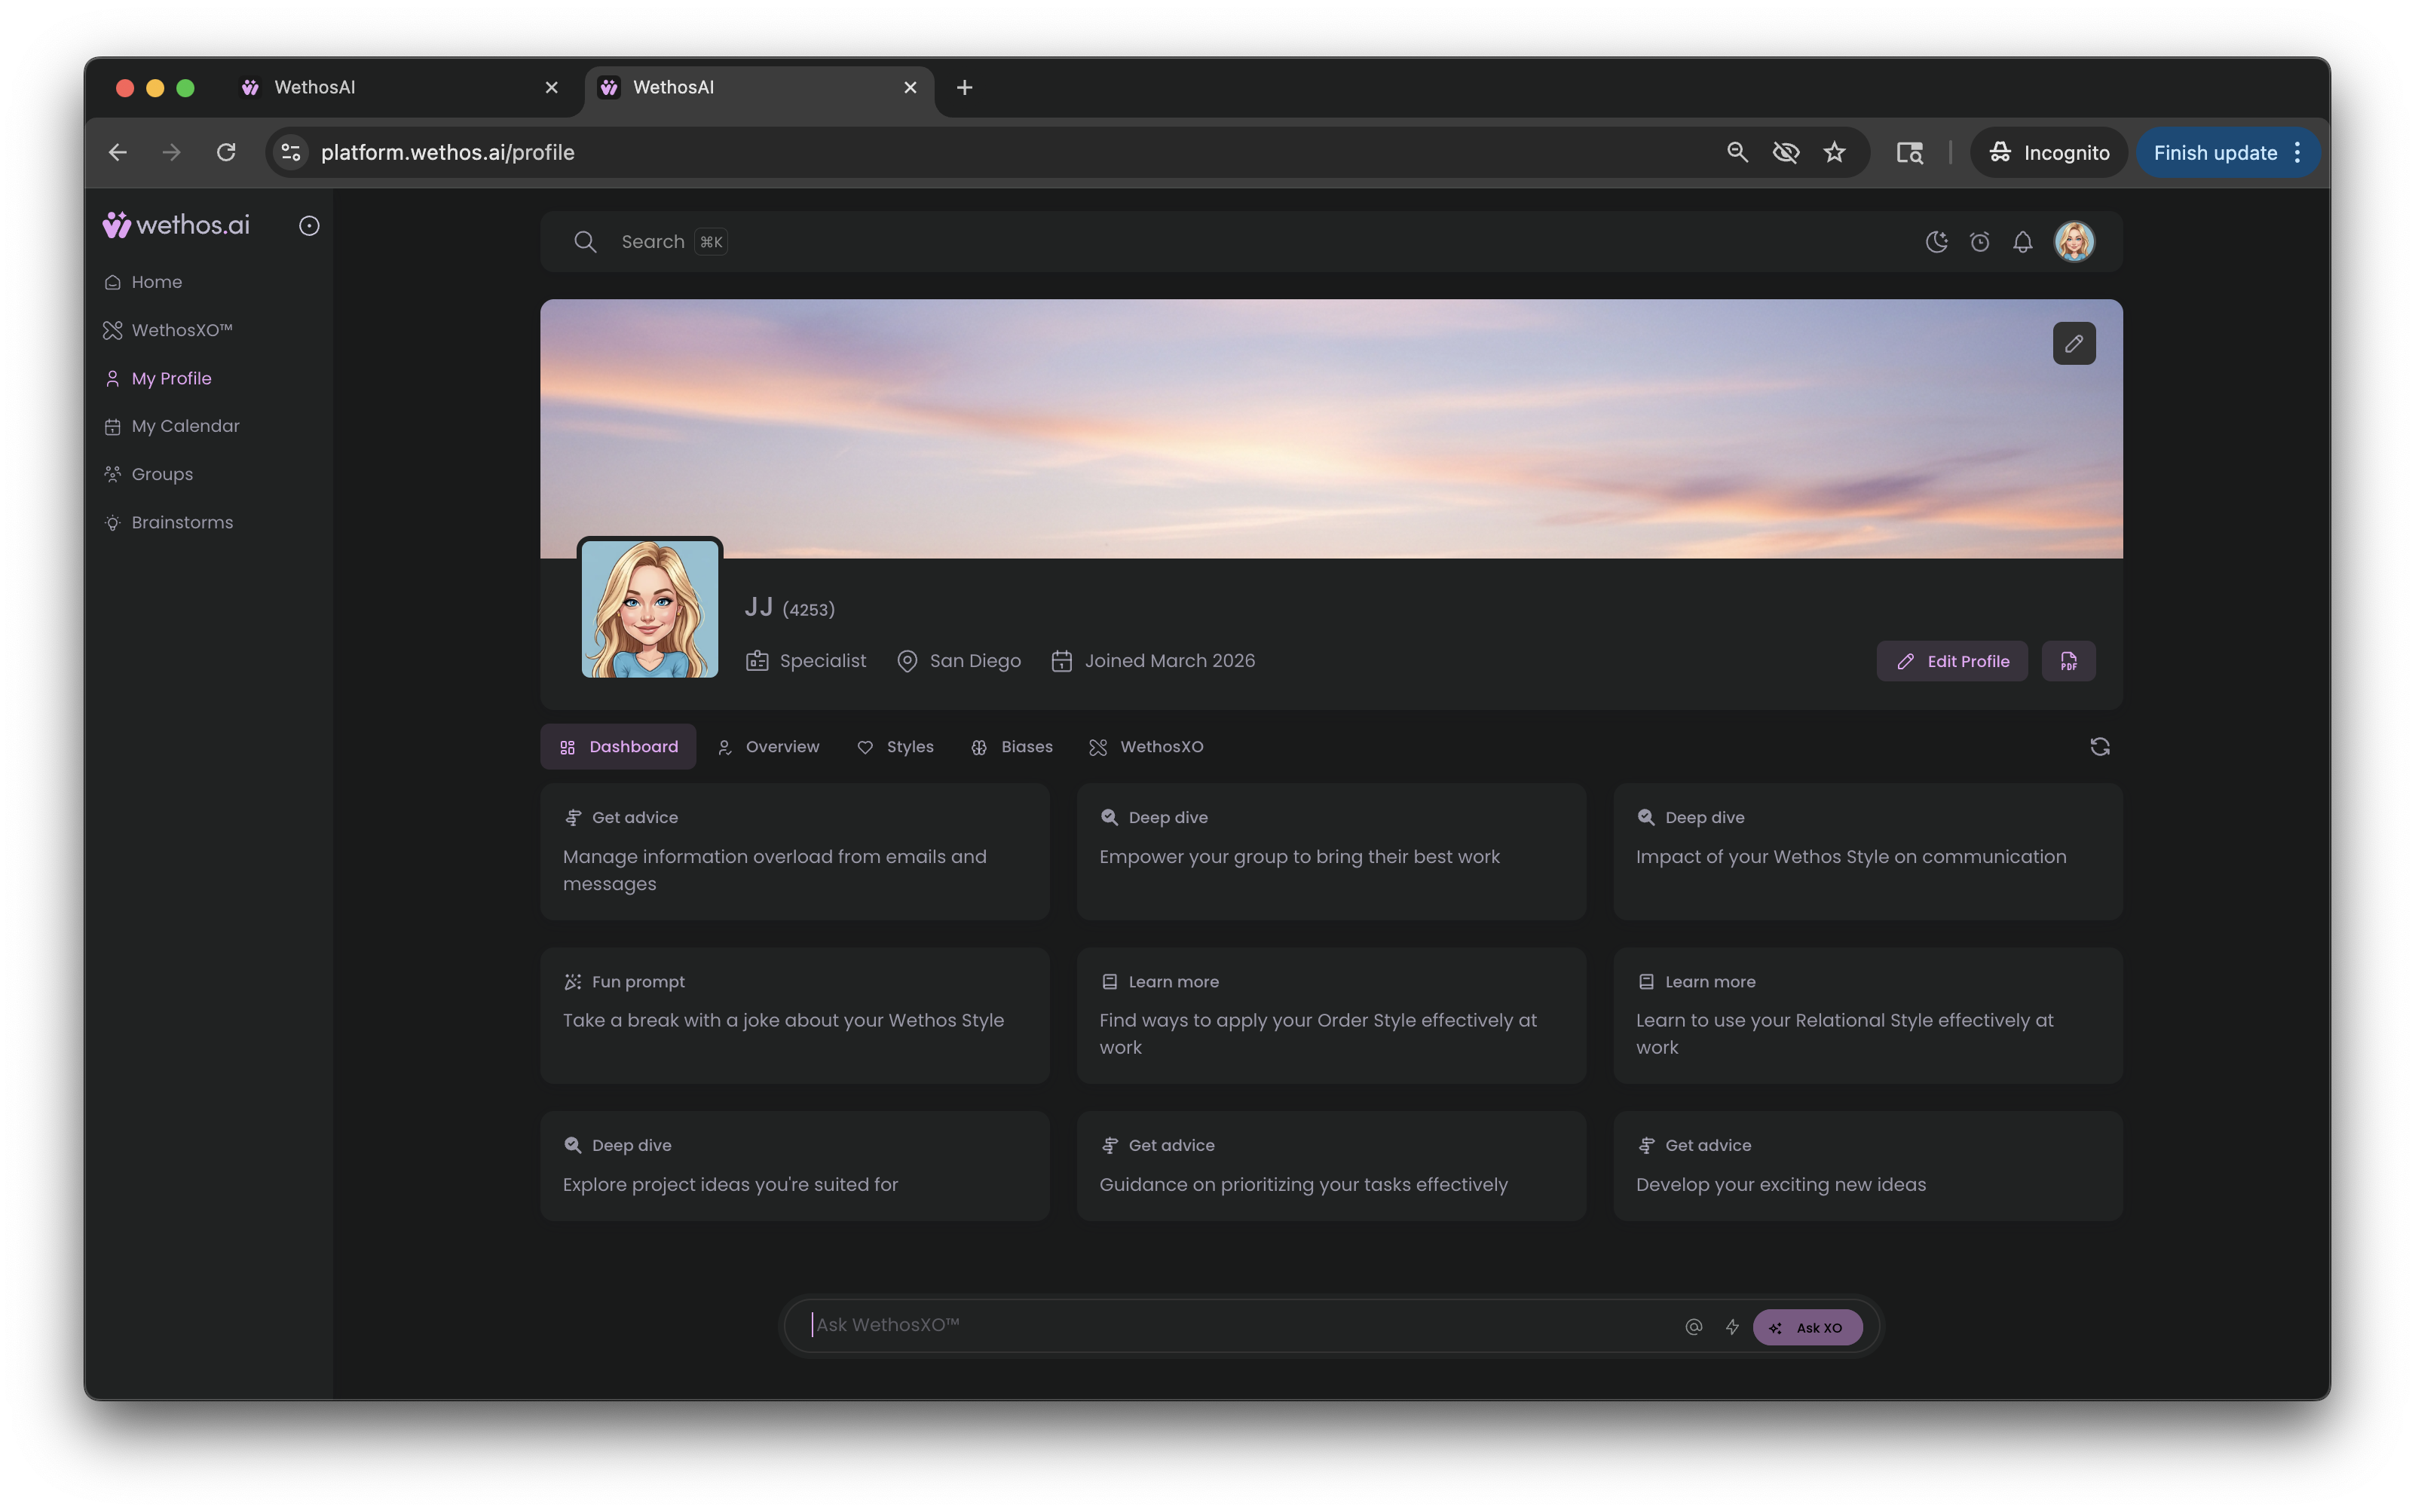
Task: Export profile as PDF icon
Action: click(2068, 661)
